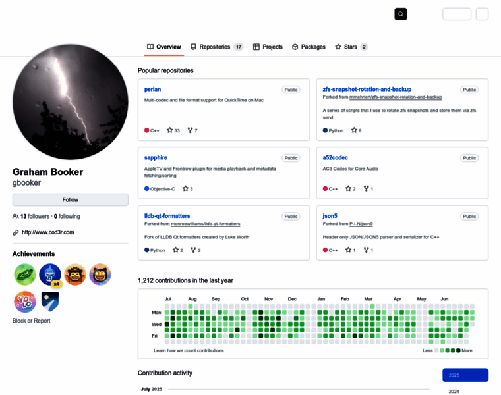Click lldb-qt-formatters fork count 2
Image resolution: width=501 pixels, height=395 pixels.
click(x=196, y=250)
